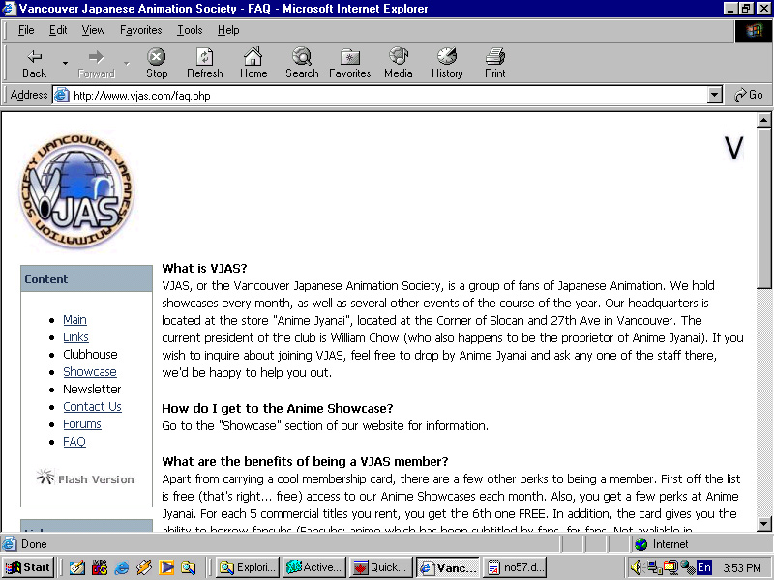This screenshot has height=580, width=774.
Task: Print the current page
Action: (x=495, y=64)
